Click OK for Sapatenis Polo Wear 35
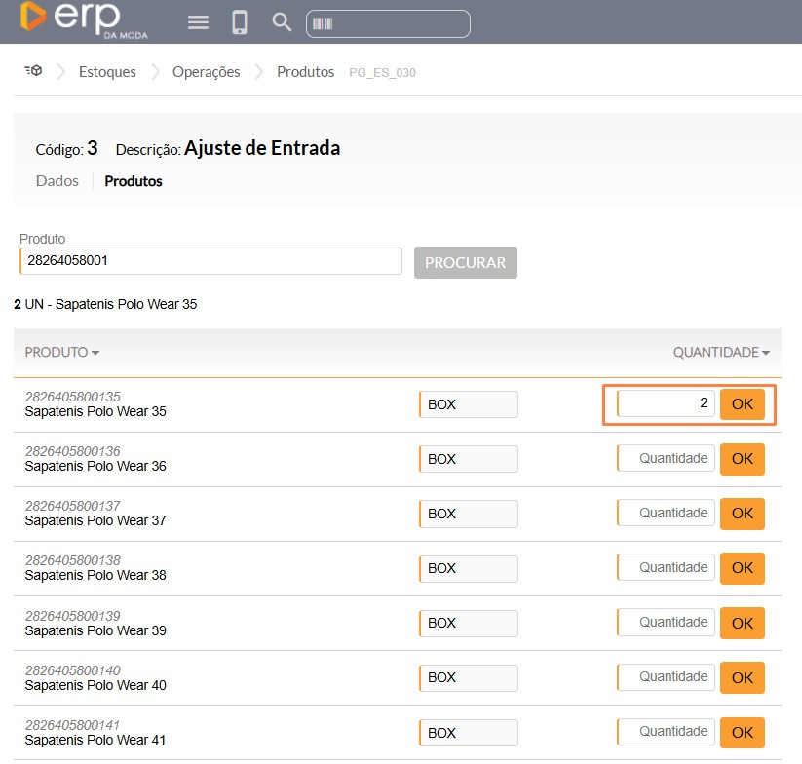Image resolution: width=802 pixels, height=764 pixels. click(x=742, y=404)
